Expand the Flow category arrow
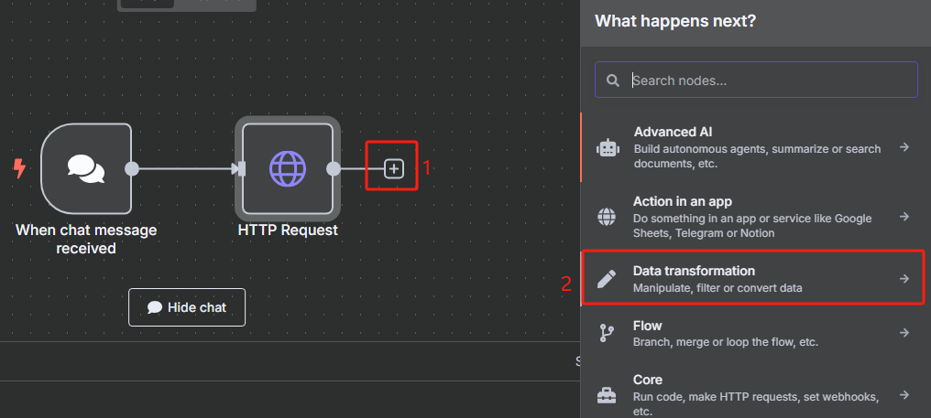The image size is (931, 418). pyautogui.click(x=904, y=333)
